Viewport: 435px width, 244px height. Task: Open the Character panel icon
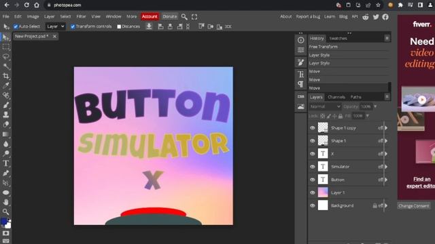click(x=300, y=74)
